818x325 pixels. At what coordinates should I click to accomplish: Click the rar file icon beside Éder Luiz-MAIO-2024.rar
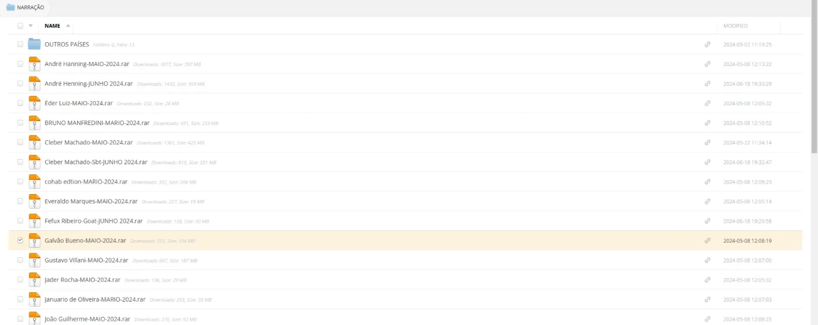coord(34,103)
